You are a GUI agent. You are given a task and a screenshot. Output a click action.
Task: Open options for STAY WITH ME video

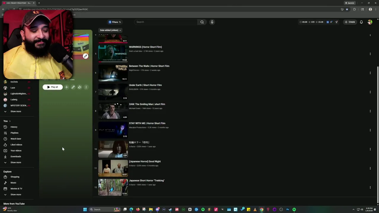pos(370,130)
